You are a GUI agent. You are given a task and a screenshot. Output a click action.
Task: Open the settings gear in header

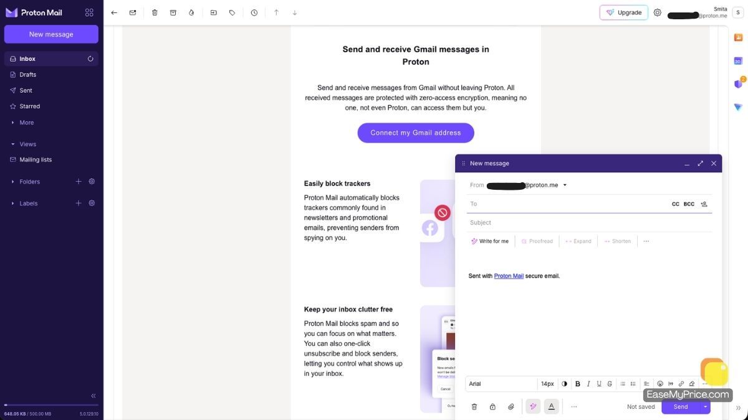pos(658,12)
